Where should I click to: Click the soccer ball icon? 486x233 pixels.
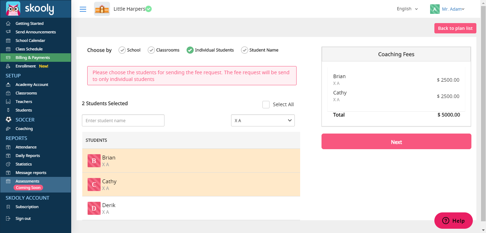pyautogui.click(x=9, y=120)
